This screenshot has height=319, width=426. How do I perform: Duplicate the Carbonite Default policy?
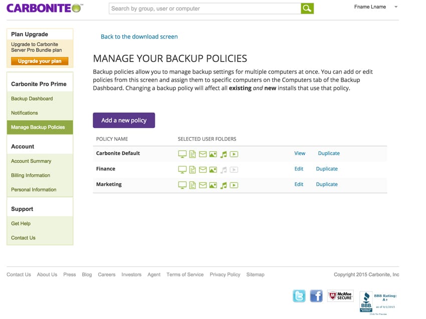click(329, 153)
